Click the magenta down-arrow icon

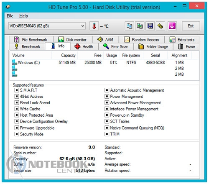(x=172, y=26)
